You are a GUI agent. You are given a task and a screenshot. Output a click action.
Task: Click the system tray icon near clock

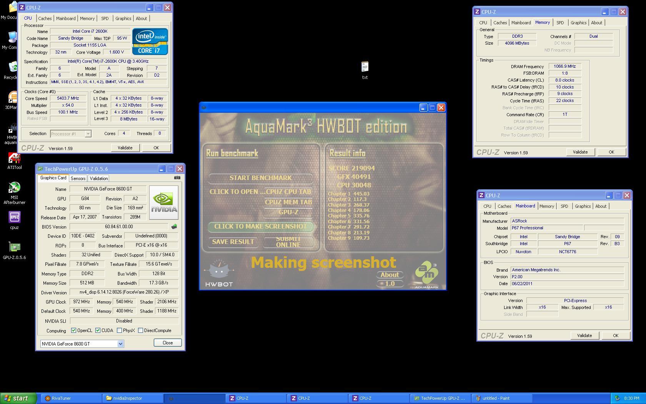point(618,398)
